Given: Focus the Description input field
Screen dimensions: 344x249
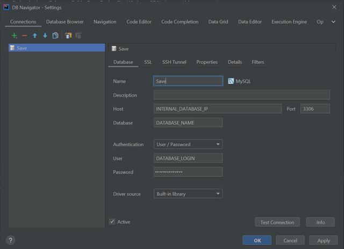Looking at the screenshot, I should (x=242, y=95).
